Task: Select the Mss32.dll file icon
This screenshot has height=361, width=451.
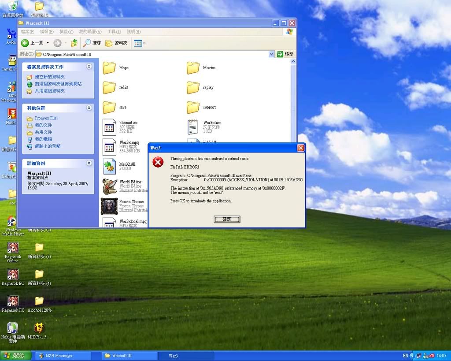Action: coord(109,167)
